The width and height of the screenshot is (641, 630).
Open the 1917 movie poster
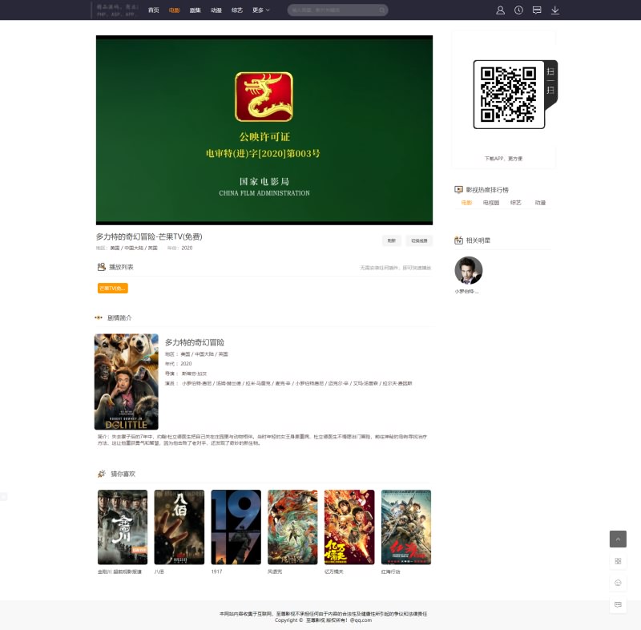point(236,527)
